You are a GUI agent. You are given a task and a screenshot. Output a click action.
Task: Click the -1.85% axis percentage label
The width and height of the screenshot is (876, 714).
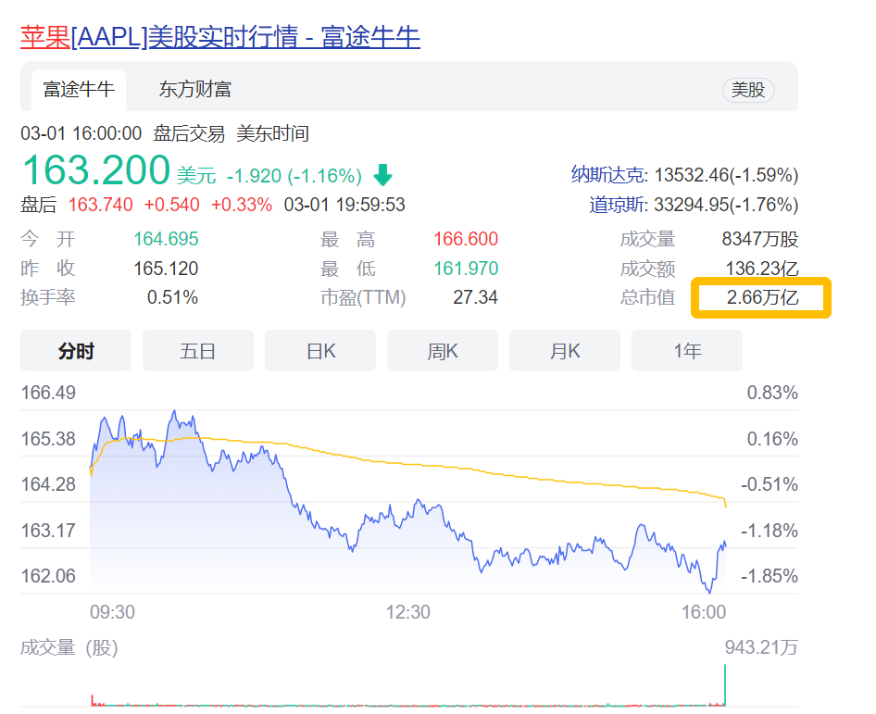(770, 576)
